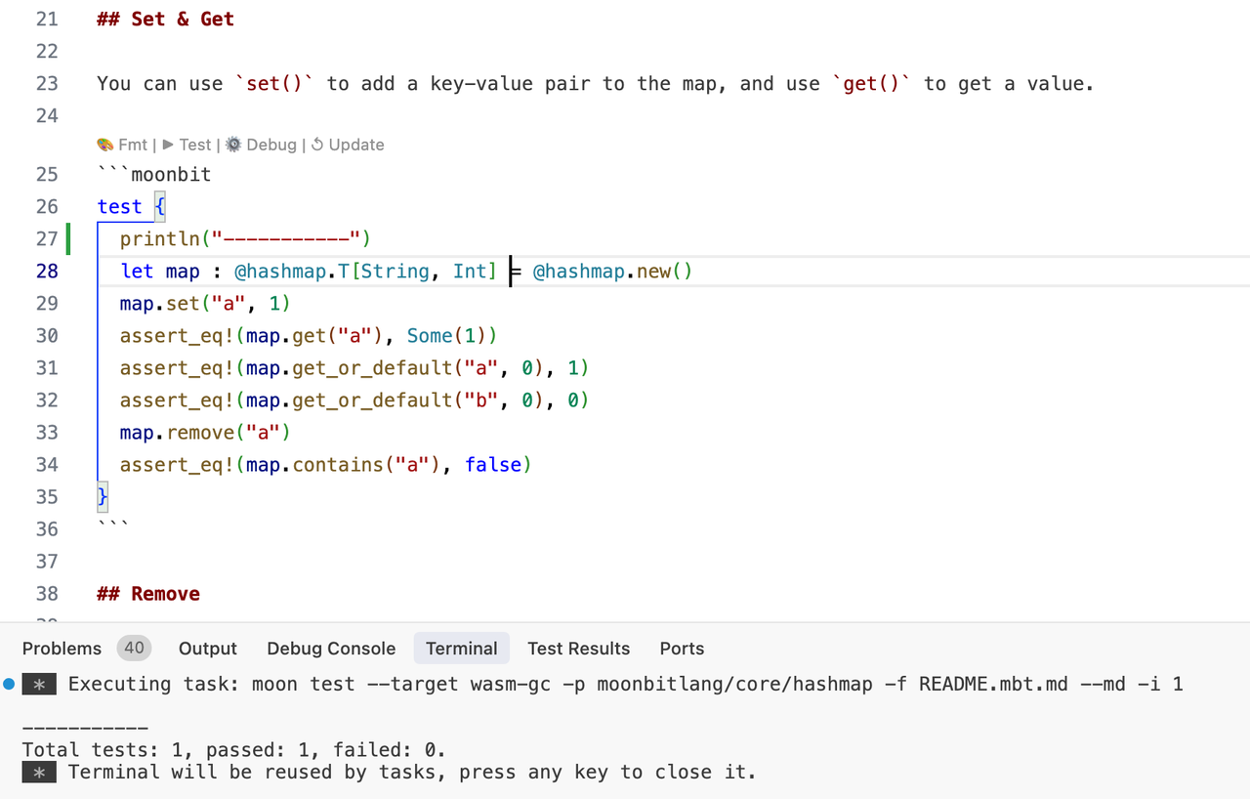The width and height of the screenshot is (1250, 799).
Task: Click the closing brace on line 35
Action: (x=103, y=497)
